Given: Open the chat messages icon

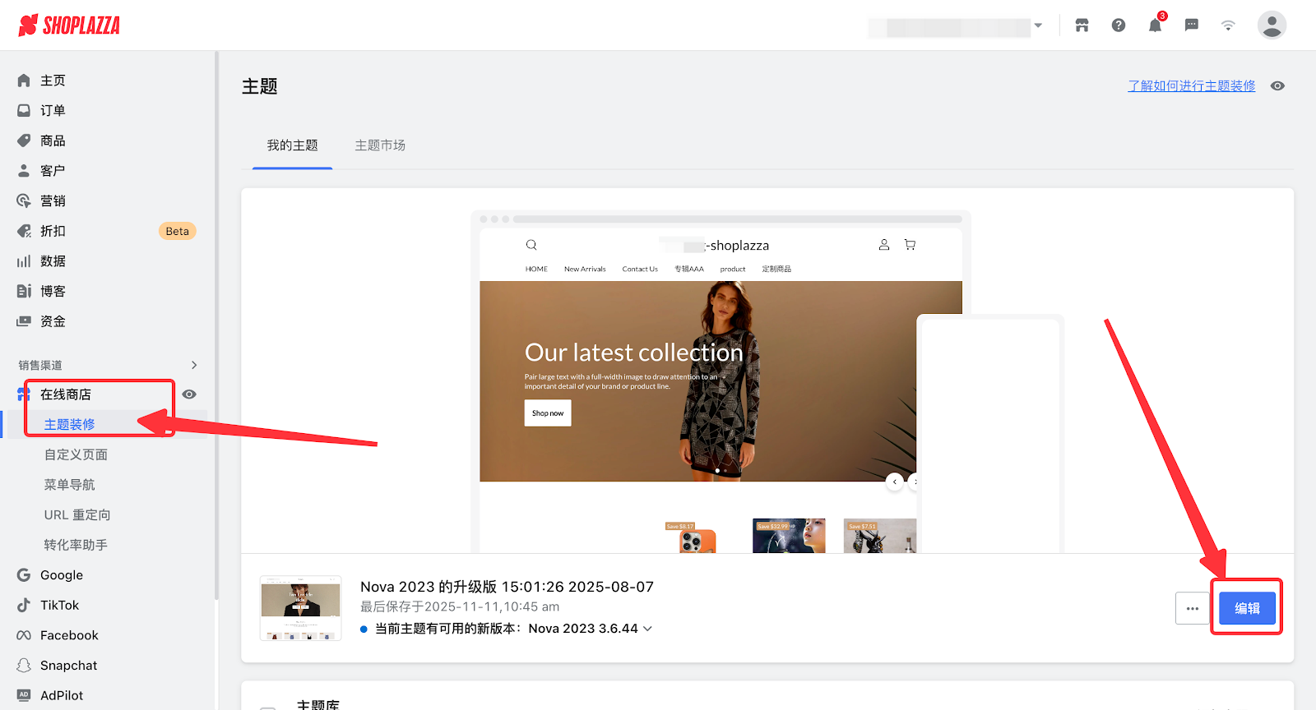Looking at the screenshot, I should click(1191, 25).
